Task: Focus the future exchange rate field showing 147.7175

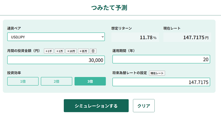Action: point(161,82)
